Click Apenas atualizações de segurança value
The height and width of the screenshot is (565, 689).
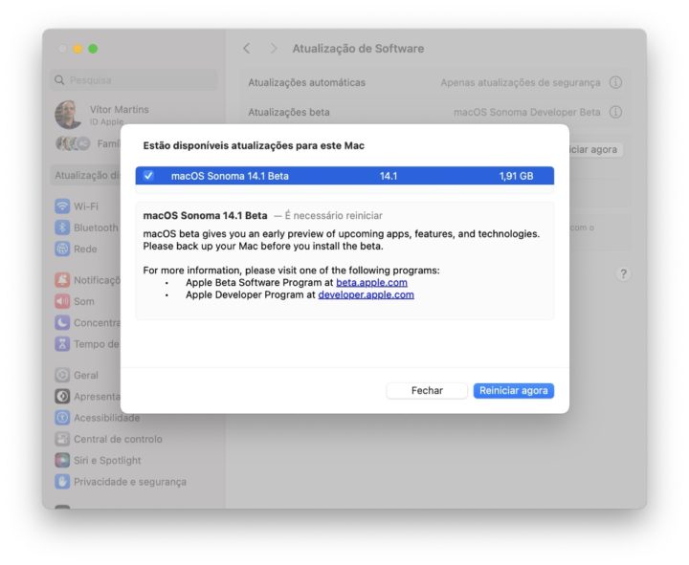coord(521,82)
